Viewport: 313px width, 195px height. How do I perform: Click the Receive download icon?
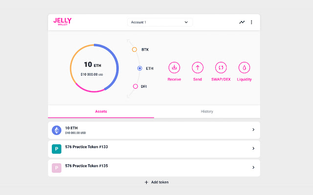pyautogui.click(x=174, y=67)
